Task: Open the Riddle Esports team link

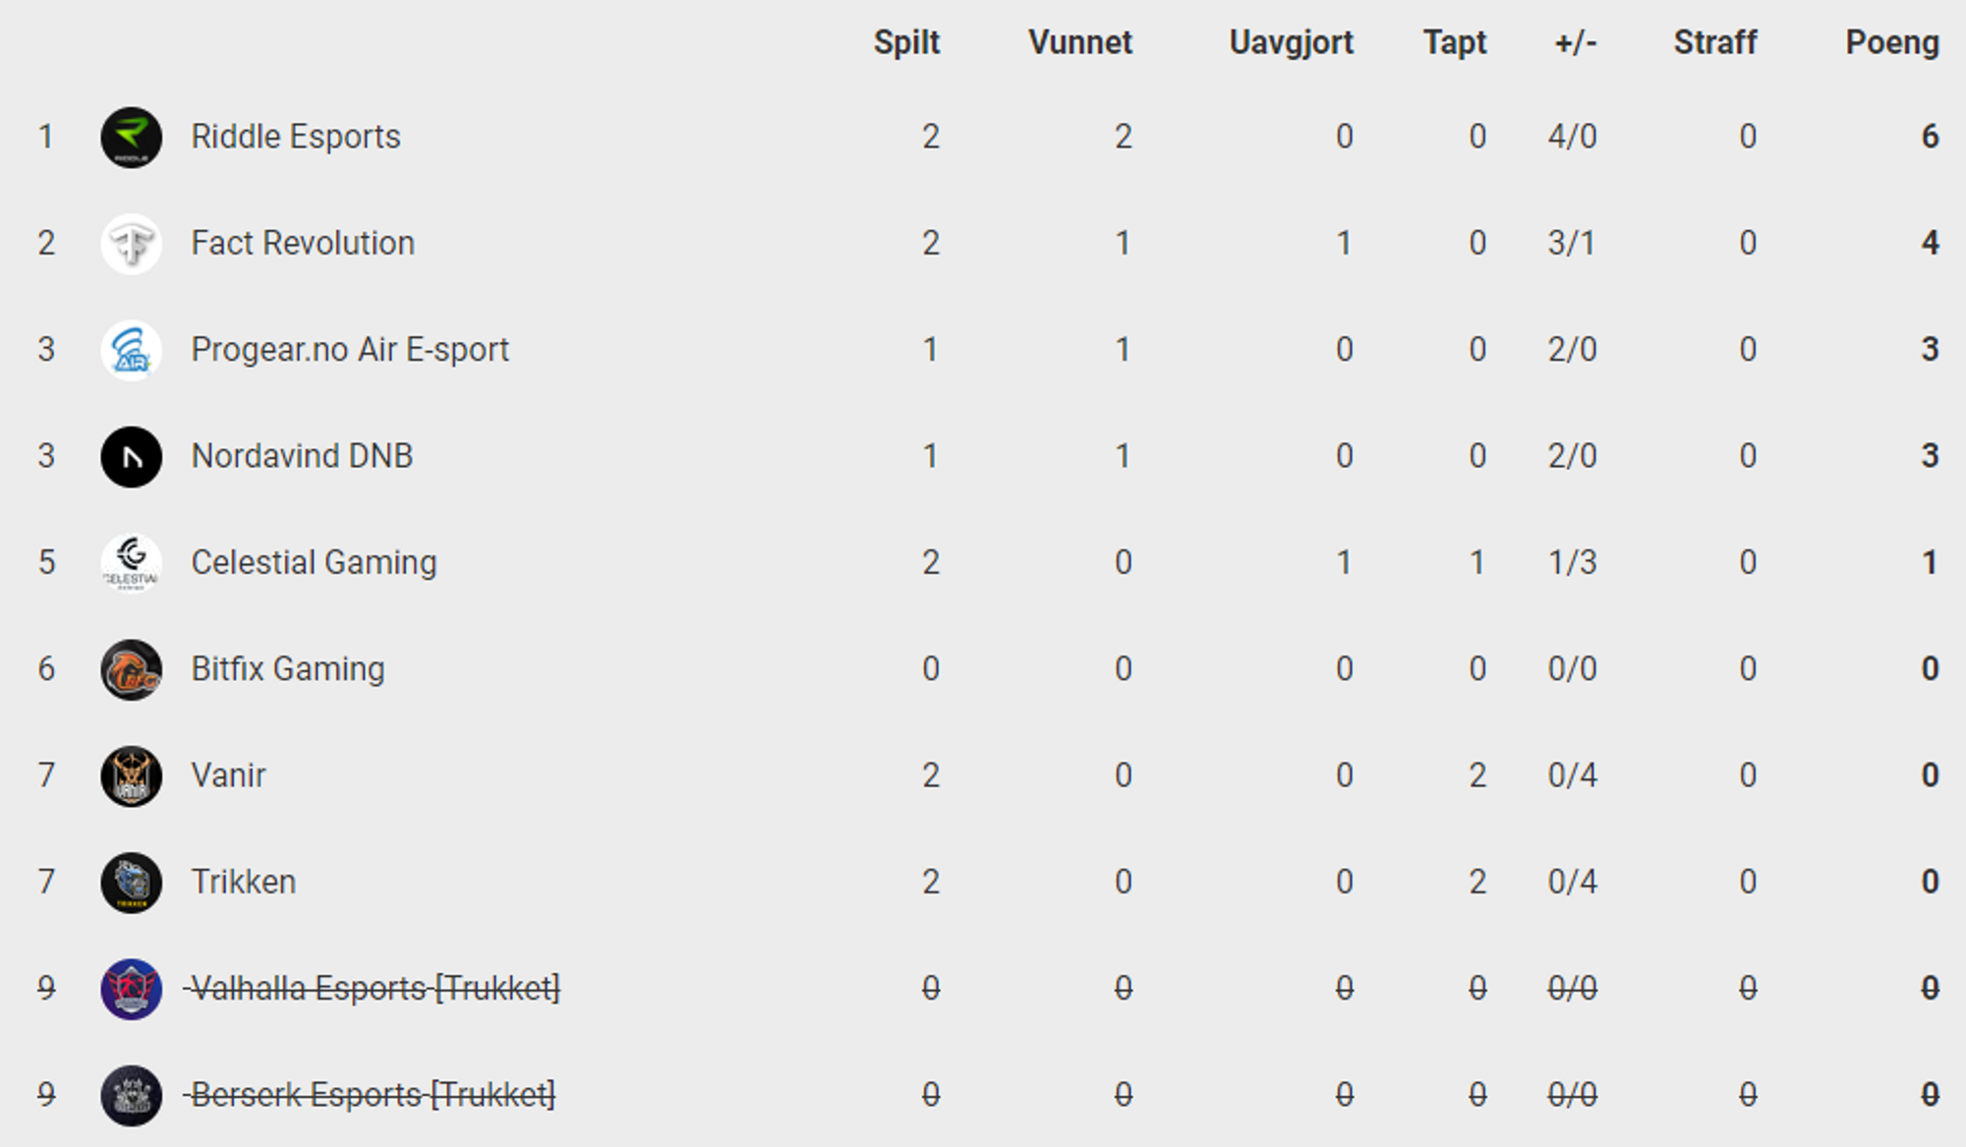Action: 296,137
